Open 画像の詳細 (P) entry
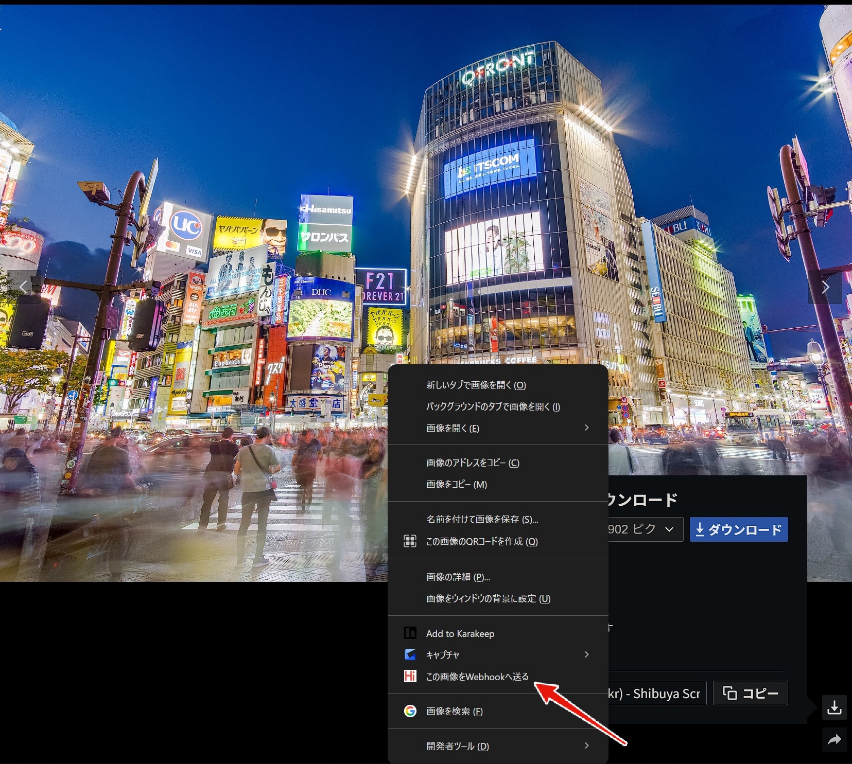Image resolution: width=852 pixels, height=764 pixels. 498,577
